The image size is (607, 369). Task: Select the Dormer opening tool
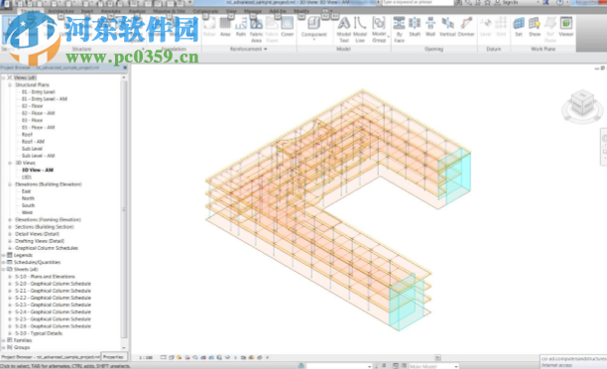(x=466, y=27)
